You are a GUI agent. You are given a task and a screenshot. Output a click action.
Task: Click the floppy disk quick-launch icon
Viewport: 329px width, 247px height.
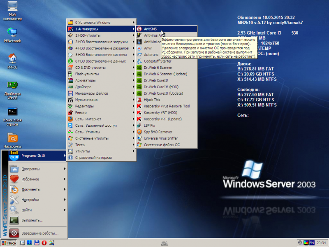pyautogui.click(x=37, y=243)
